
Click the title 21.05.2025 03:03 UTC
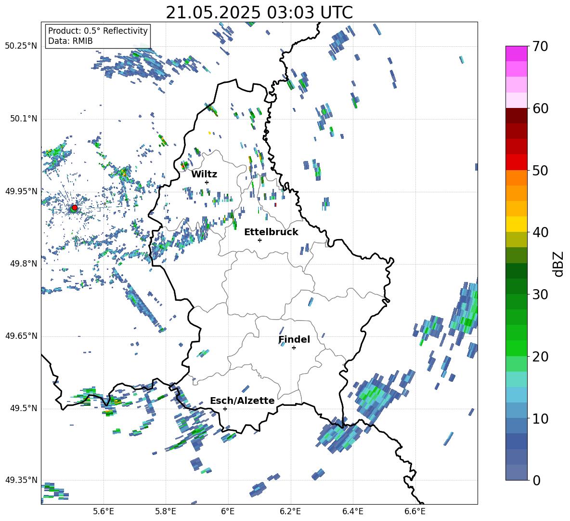pos(259,13)
